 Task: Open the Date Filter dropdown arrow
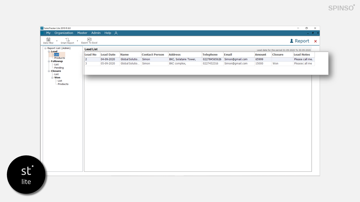point(57,41)
